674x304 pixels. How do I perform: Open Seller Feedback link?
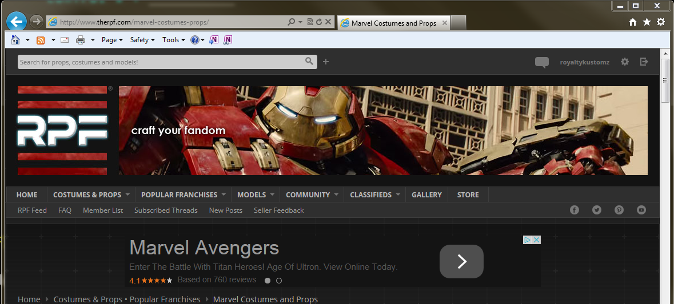pyautogui.click(x=278, y=210)
